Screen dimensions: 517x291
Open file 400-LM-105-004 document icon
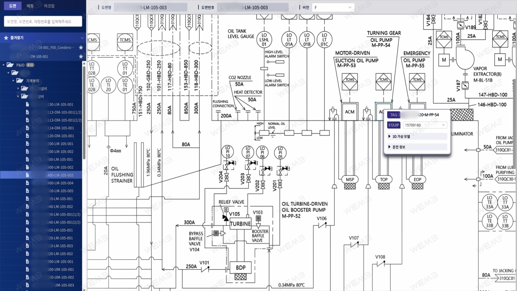coord(27,183)
